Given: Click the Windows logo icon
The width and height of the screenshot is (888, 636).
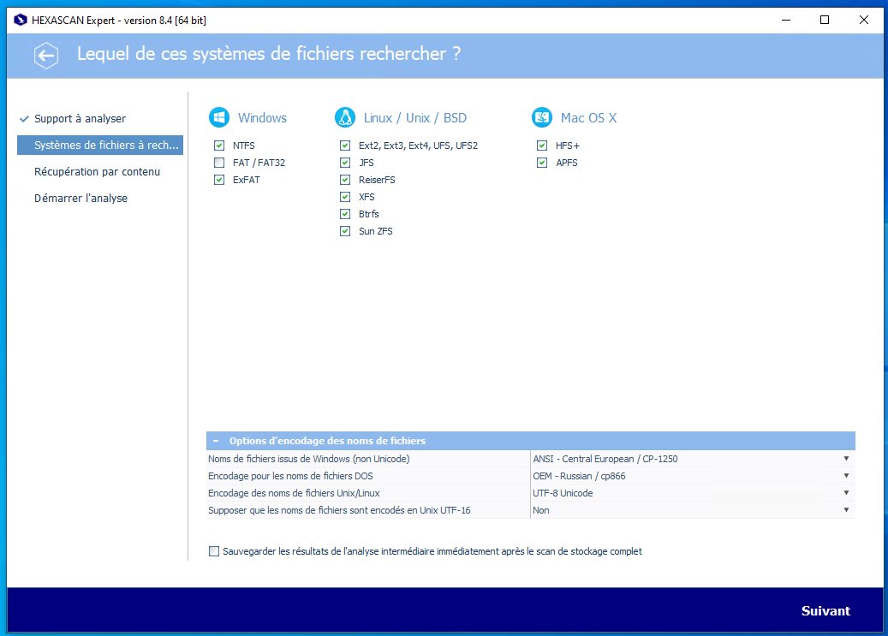Looking at the screenshot, I should (x=219, y=118).
